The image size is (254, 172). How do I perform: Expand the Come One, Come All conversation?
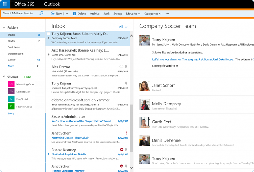49,55
